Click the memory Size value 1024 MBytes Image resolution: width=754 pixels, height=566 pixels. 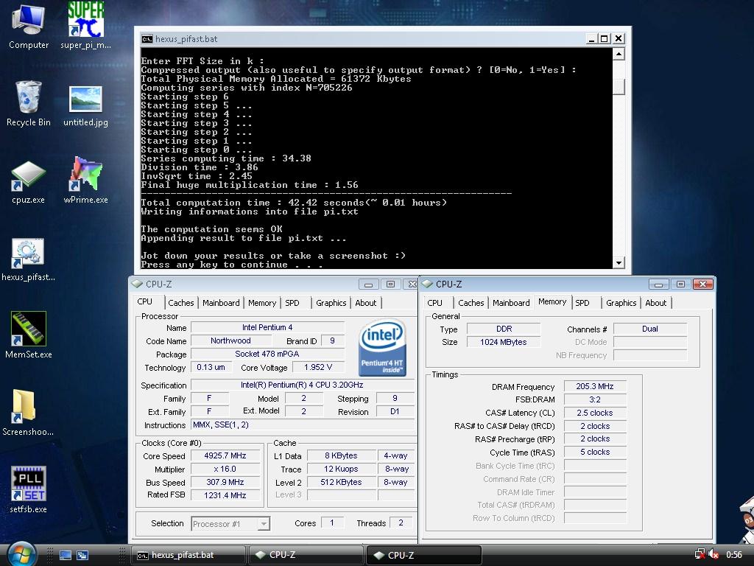click(x=504, y=342)
